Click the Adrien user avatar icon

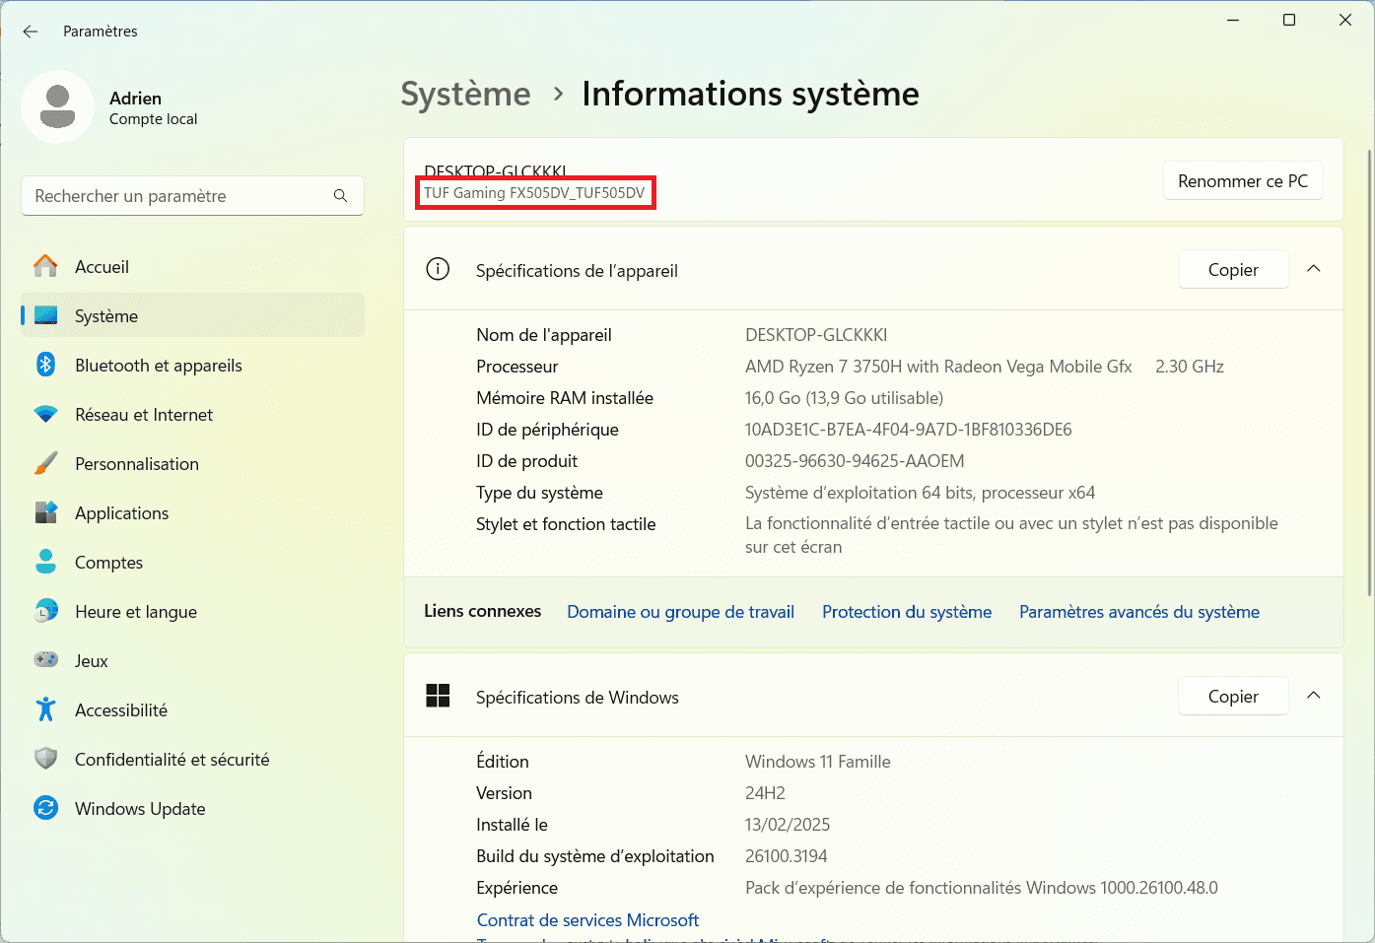point(58,106)
